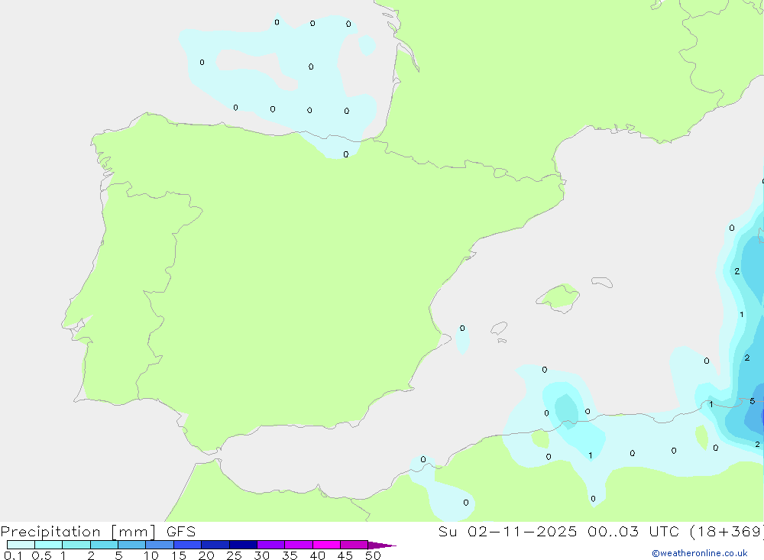This screenshot has height=560, width=764.
Task: Click the 'Precipitation [mm] GFS' title text
Action: click(98, 532)
